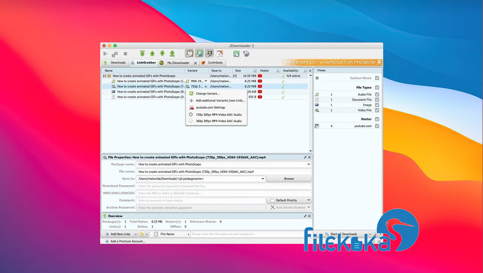Open the M4A variant dropdown arrow

[x=206, y=81]
